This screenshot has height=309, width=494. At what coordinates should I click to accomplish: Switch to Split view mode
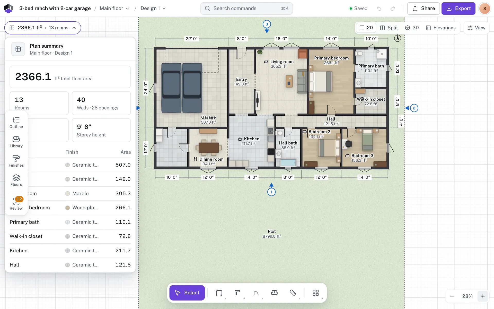pyautogui.click(x=389, y=28)
